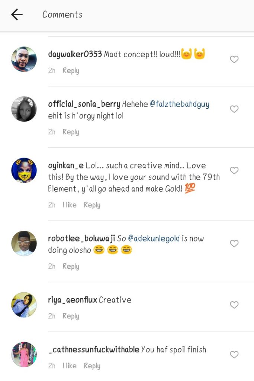Open the riya_aeonflux username

point(72,300)
